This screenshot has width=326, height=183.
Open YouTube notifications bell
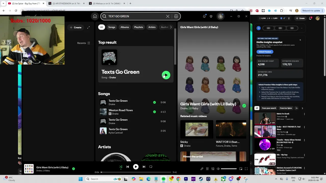(310, 18)
